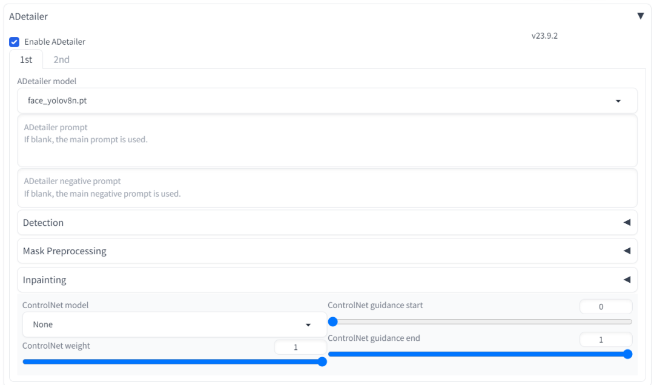This screenshot has height=385, width=654.
Task: Click the ADetailer prompt text box
Action: [x=328, y=140]
